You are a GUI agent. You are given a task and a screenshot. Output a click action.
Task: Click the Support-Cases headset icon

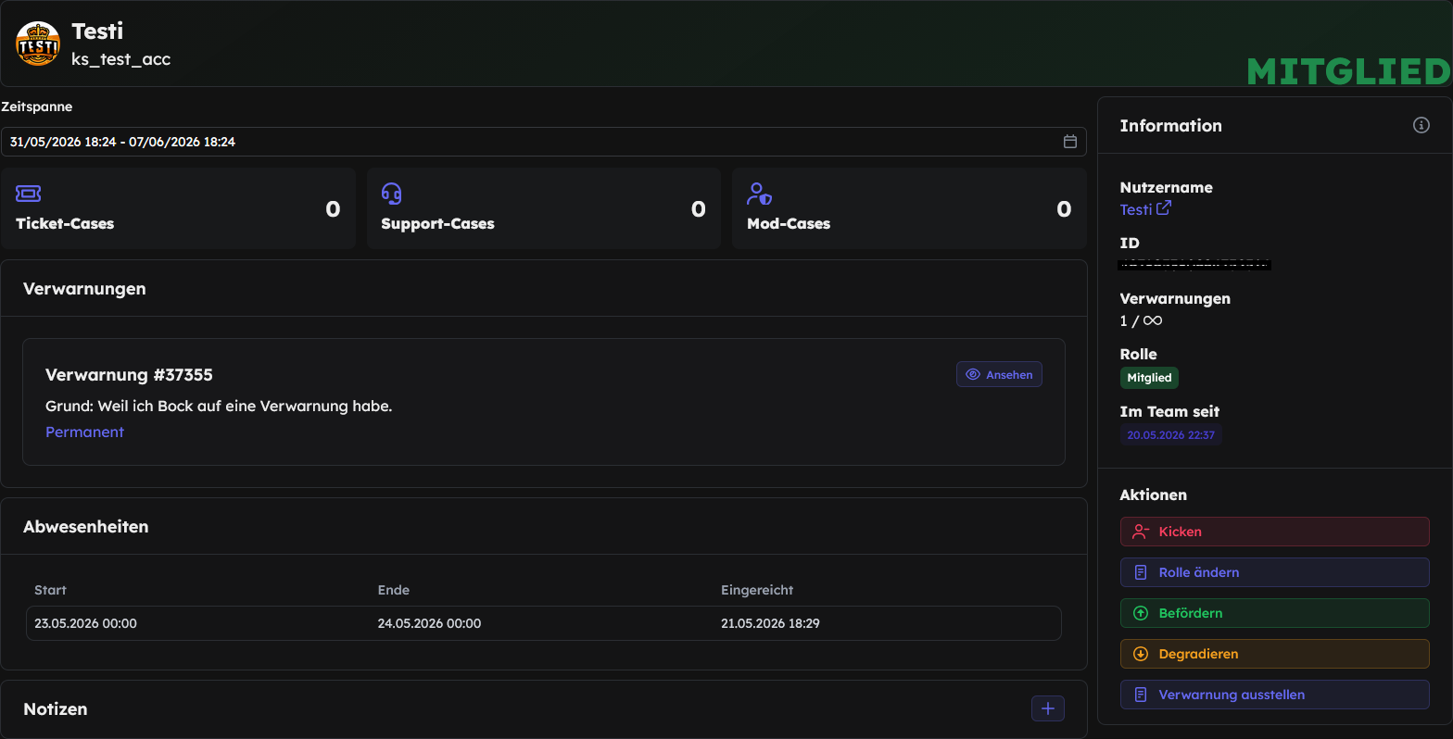click(392, 194)
